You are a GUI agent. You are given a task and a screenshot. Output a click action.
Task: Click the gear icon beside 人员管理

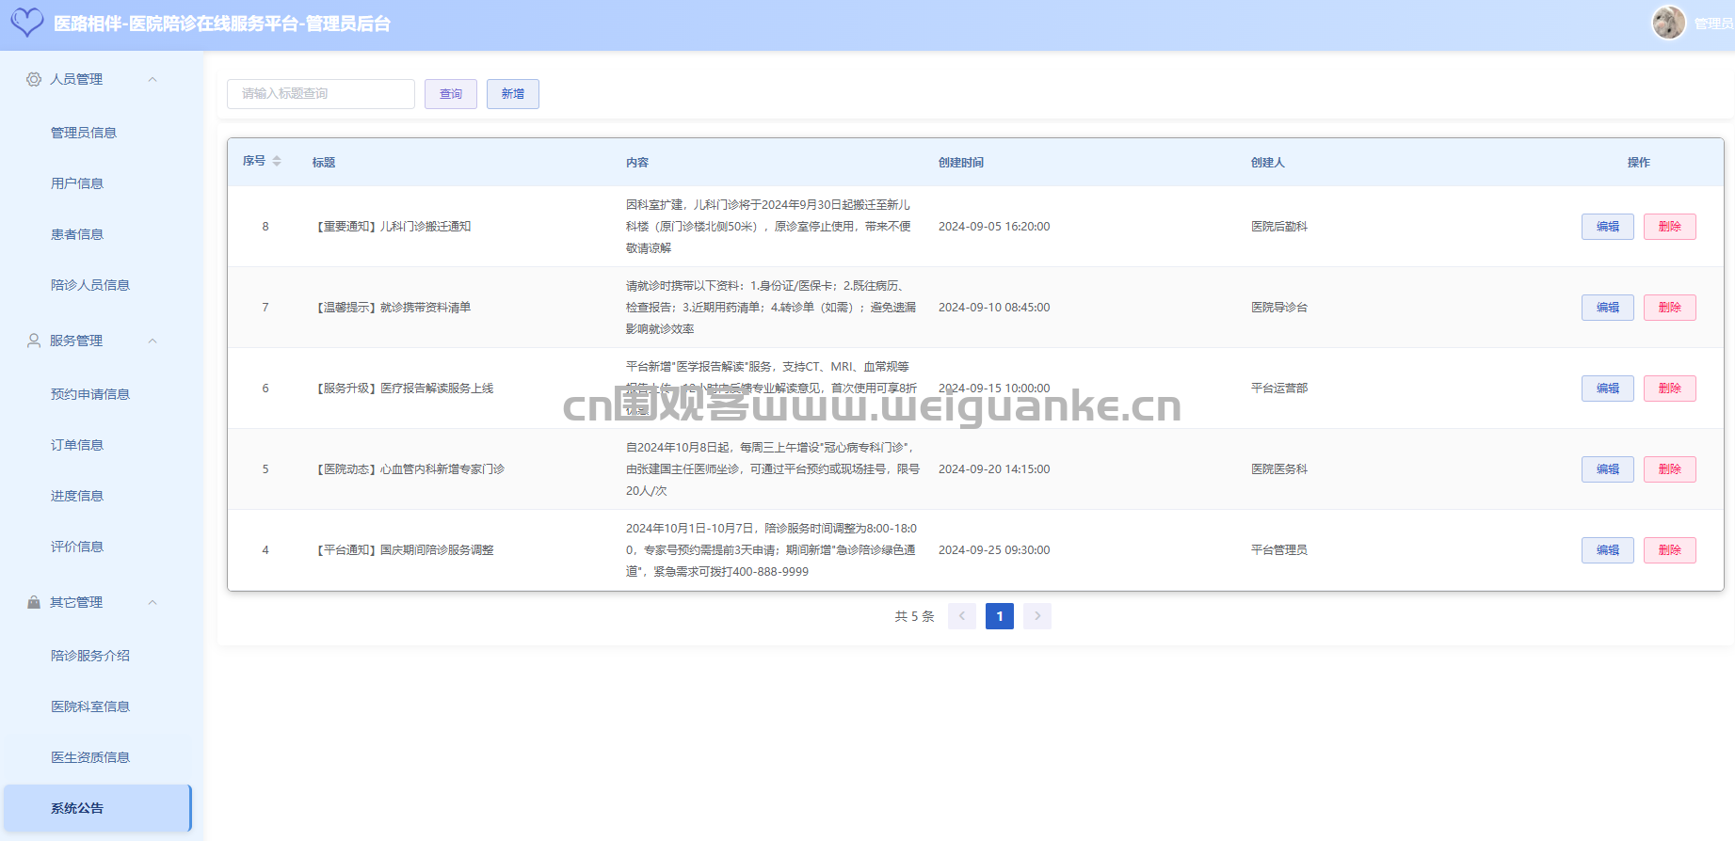tap(34, 79)
